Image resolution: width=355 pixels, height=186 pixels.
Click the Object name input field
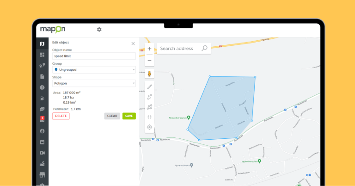(x=94, y=56)
